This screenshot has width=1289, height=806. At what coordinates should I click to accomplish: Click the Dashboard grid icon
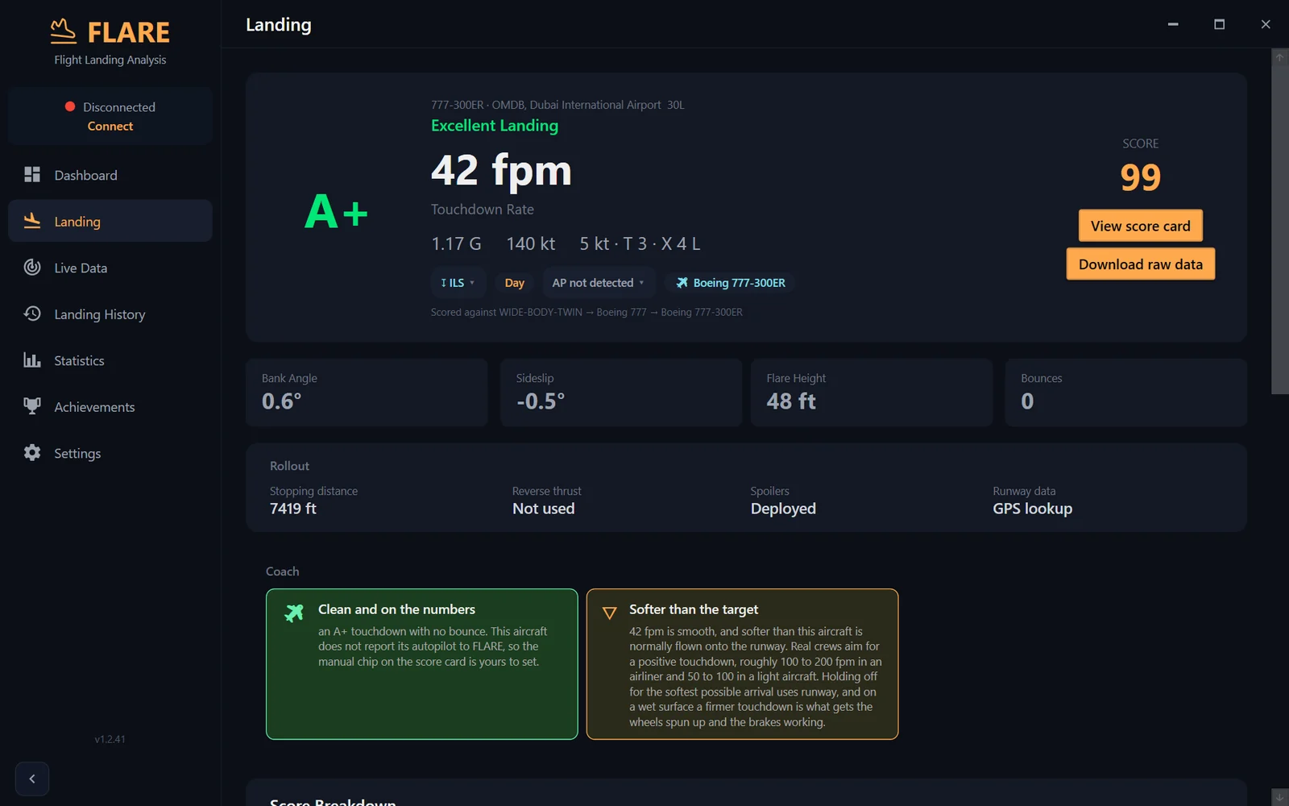coord(32,174)
